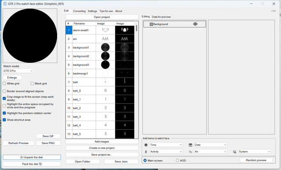Click the Save GIF button
281x170 pixels.
click(48, 136)
